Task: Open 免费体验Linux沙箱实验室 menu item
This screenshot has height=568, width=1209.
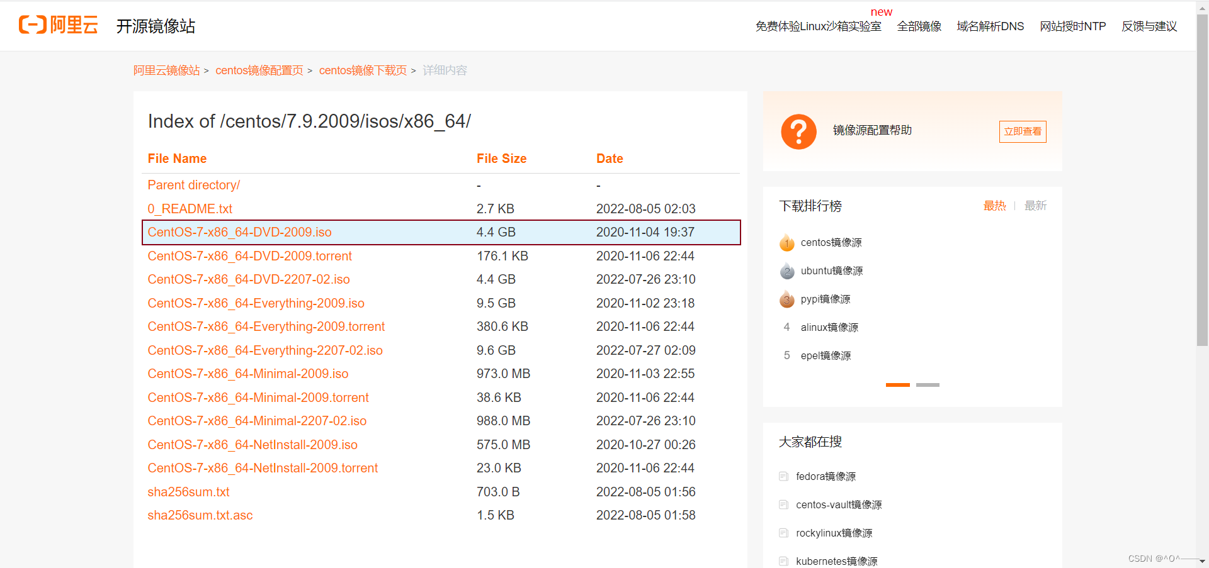Action: [818, 26]
